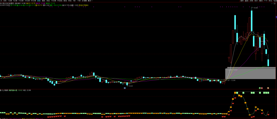Click the red 涨 event marker icon
277x119 pixels.
point(262,88)
